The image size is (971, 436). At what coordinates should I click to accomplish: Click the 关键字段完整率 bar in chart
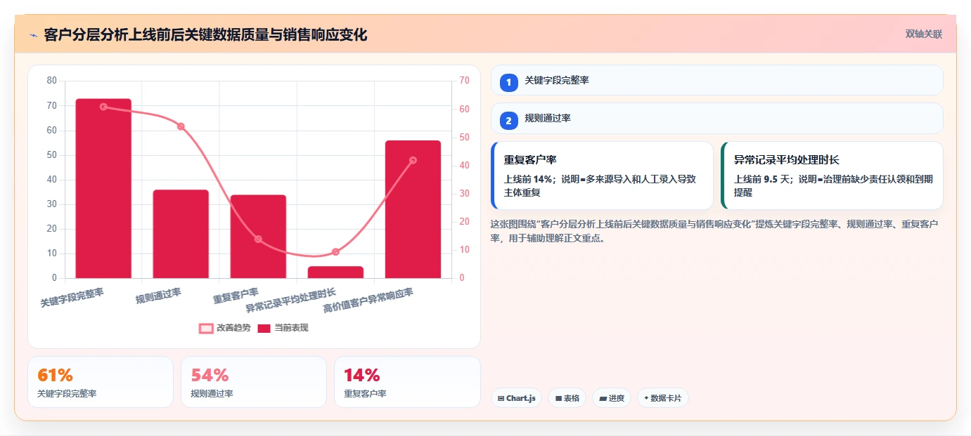(x=103, y=188)
